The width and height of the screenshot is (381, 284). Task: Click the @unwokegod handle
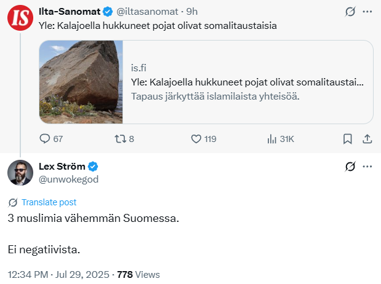(68, 179)
